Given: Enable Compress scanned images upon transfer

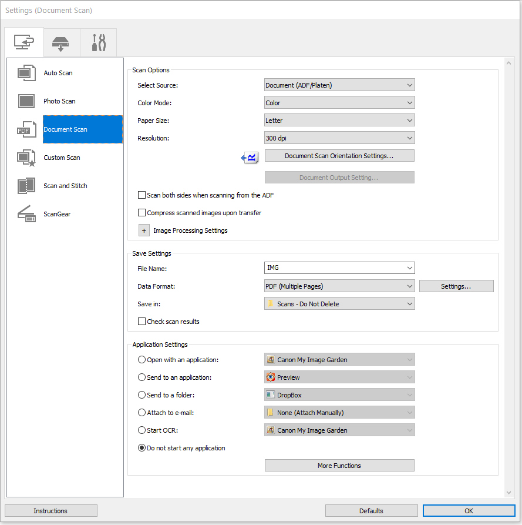Looking at the screenshot, I should pyautogui.click(x=142, y=213).
